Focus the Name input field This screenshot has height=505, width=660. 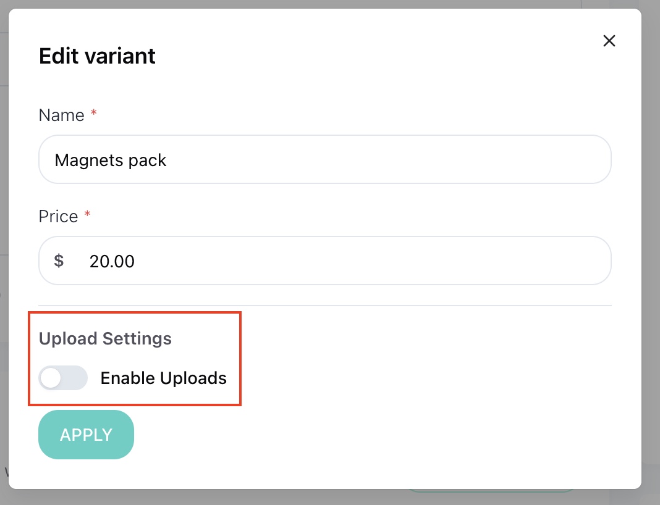tap(325, 159)
